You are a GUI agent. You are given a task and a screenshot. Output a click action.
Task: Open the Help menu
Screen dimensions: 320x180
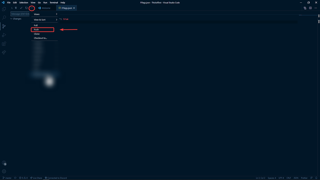[63, 3]
